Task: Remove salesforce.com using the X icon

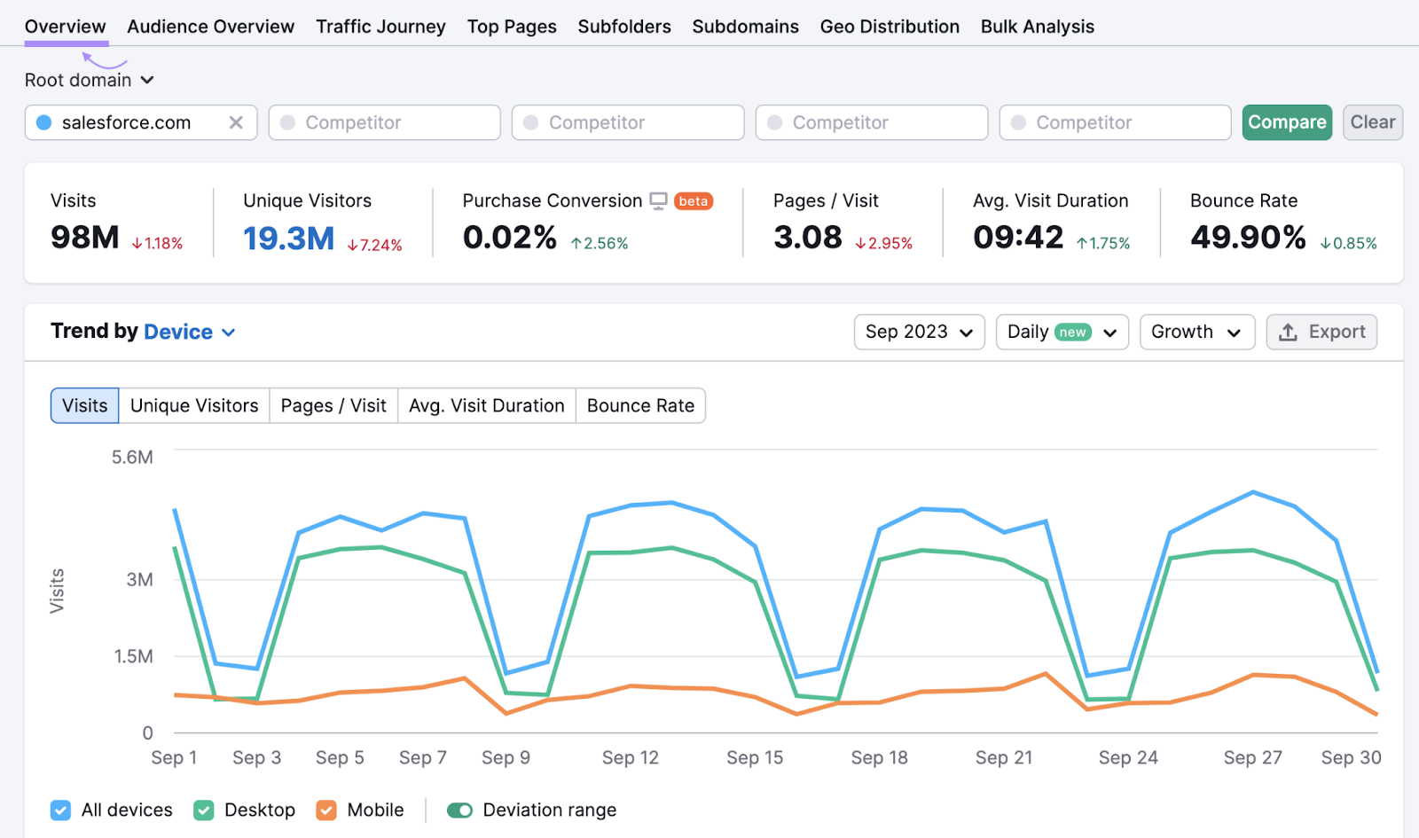Action: 236,122
